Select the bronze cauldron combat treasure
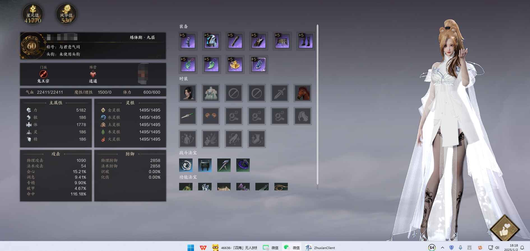The image size is (530, 251). pos(205,165)
